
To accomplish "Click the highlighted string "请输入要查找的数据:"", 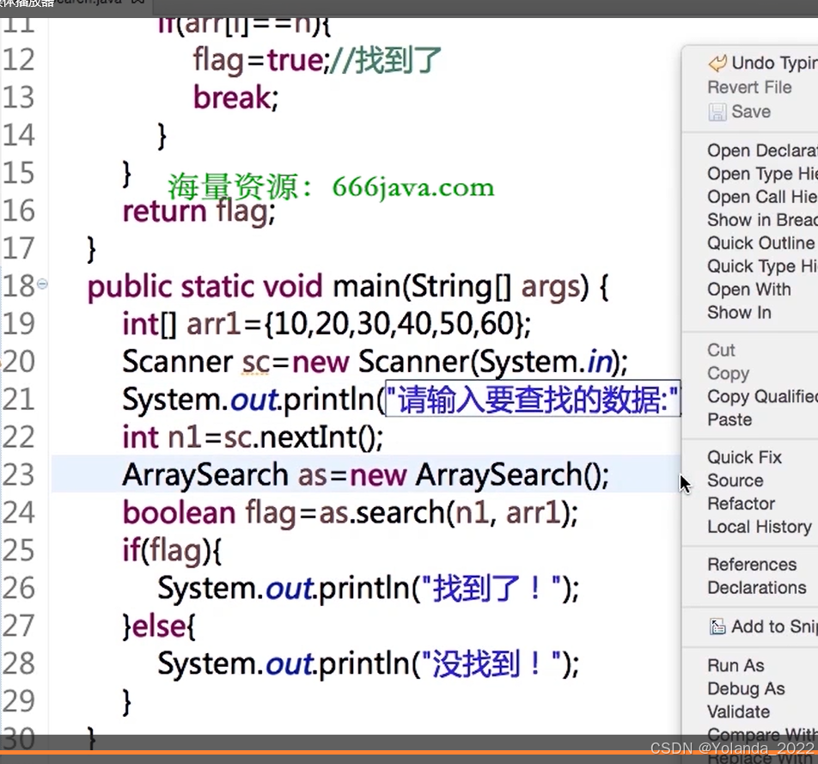I will pyautogui.click(x=533, y=399).
